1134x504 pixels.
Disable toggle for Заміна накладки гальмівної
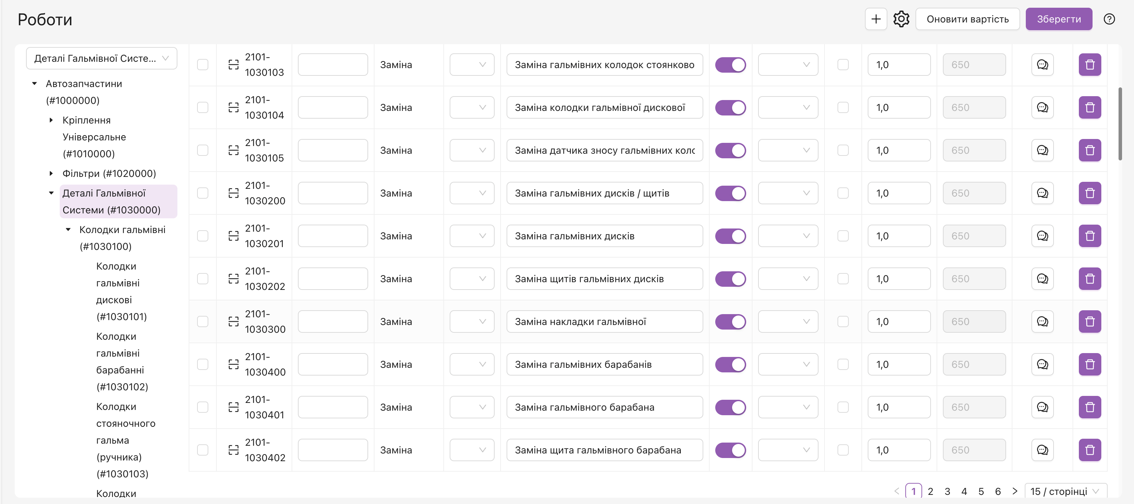click(730, 322)
